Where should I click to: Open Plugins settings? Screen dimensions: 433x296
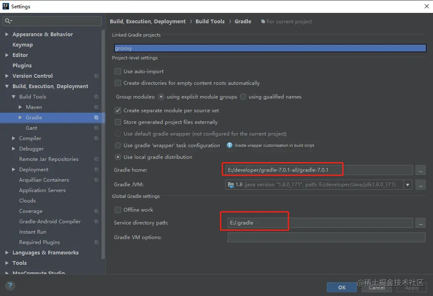point(22,65)
